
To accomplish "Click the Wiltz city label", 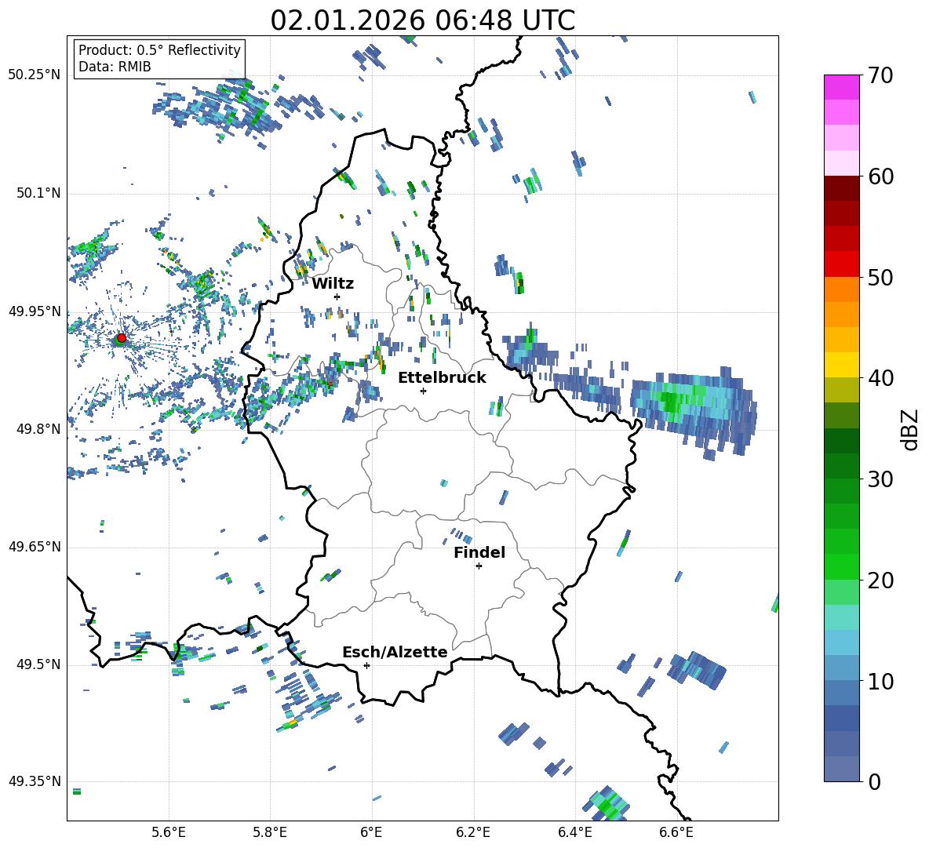I will click(333, 284).
